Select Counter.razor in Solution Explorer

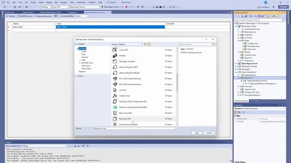pyautogui.click(x=252, y=43)
